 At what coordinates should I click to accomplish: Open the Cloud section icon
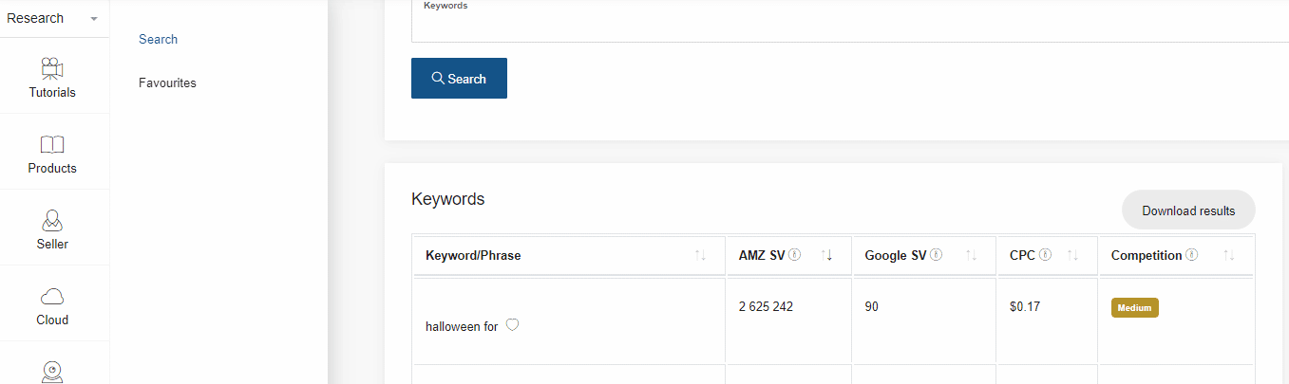(x=52, y=297)
